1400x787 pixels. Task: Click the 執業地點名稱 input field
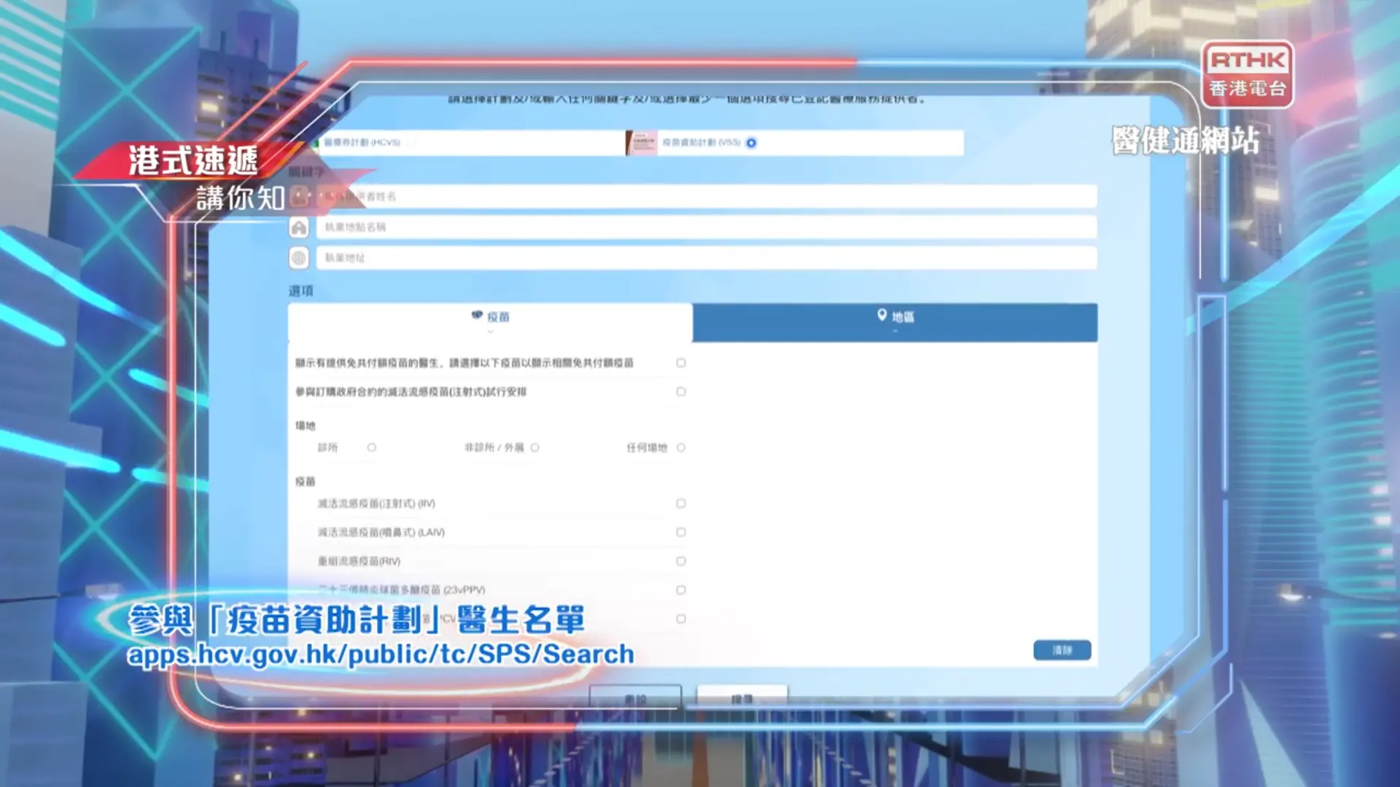(706, 227)
